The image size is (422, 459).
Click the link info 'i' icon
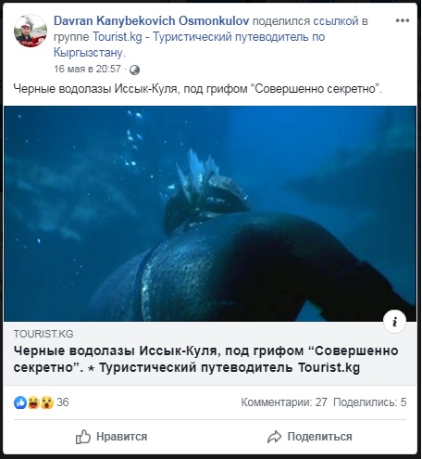(x=394, y=322)
